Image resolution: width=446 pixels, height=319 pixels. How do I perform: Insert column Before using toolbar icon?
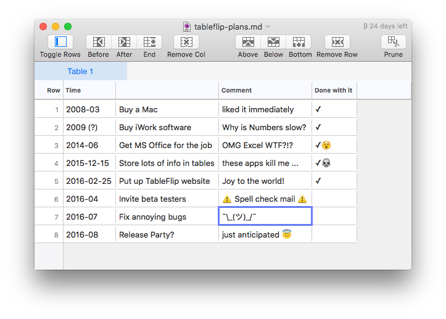point(99,42)
